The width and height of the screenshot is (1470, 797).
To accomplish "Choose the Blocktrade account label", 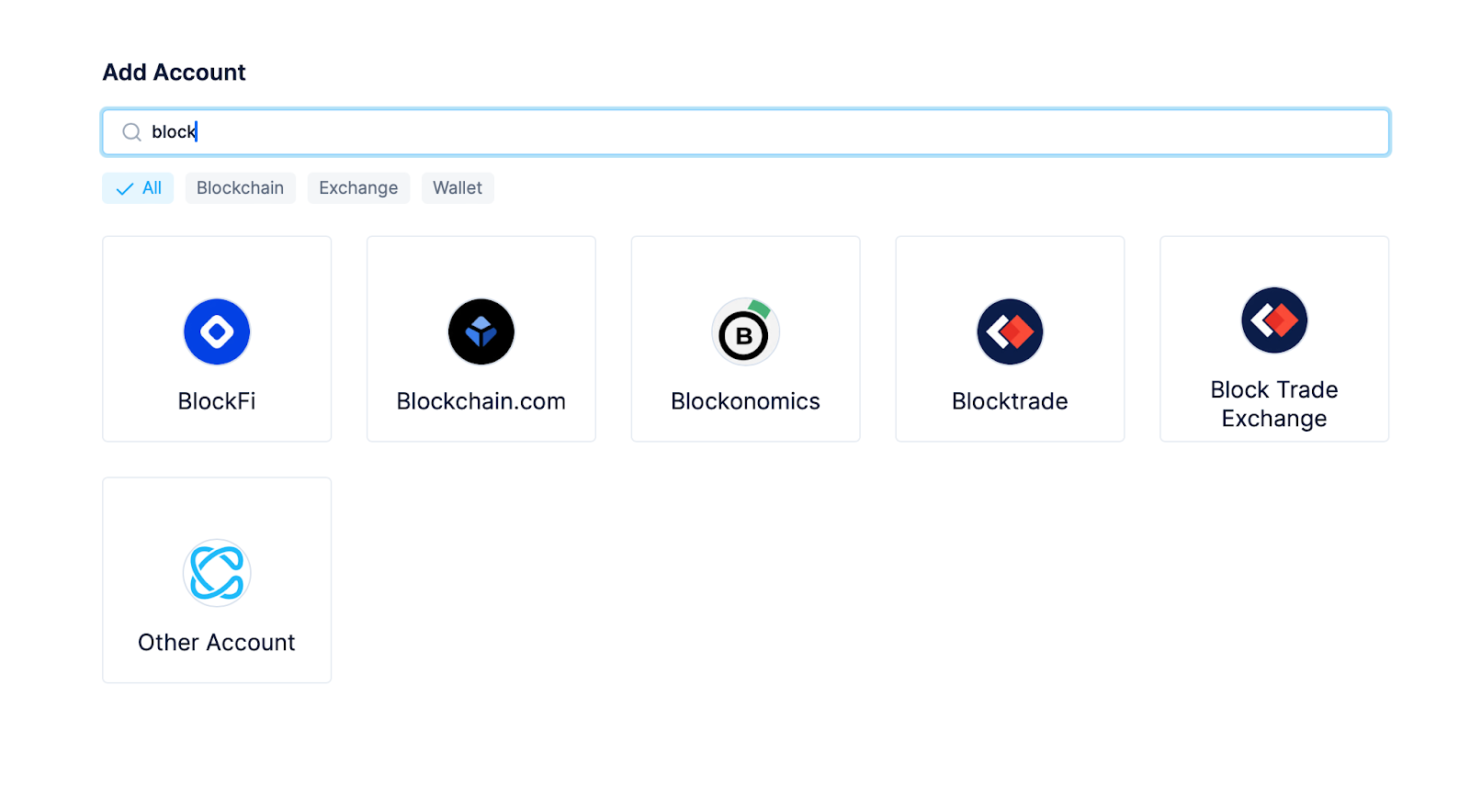I will click(1010, 401).
